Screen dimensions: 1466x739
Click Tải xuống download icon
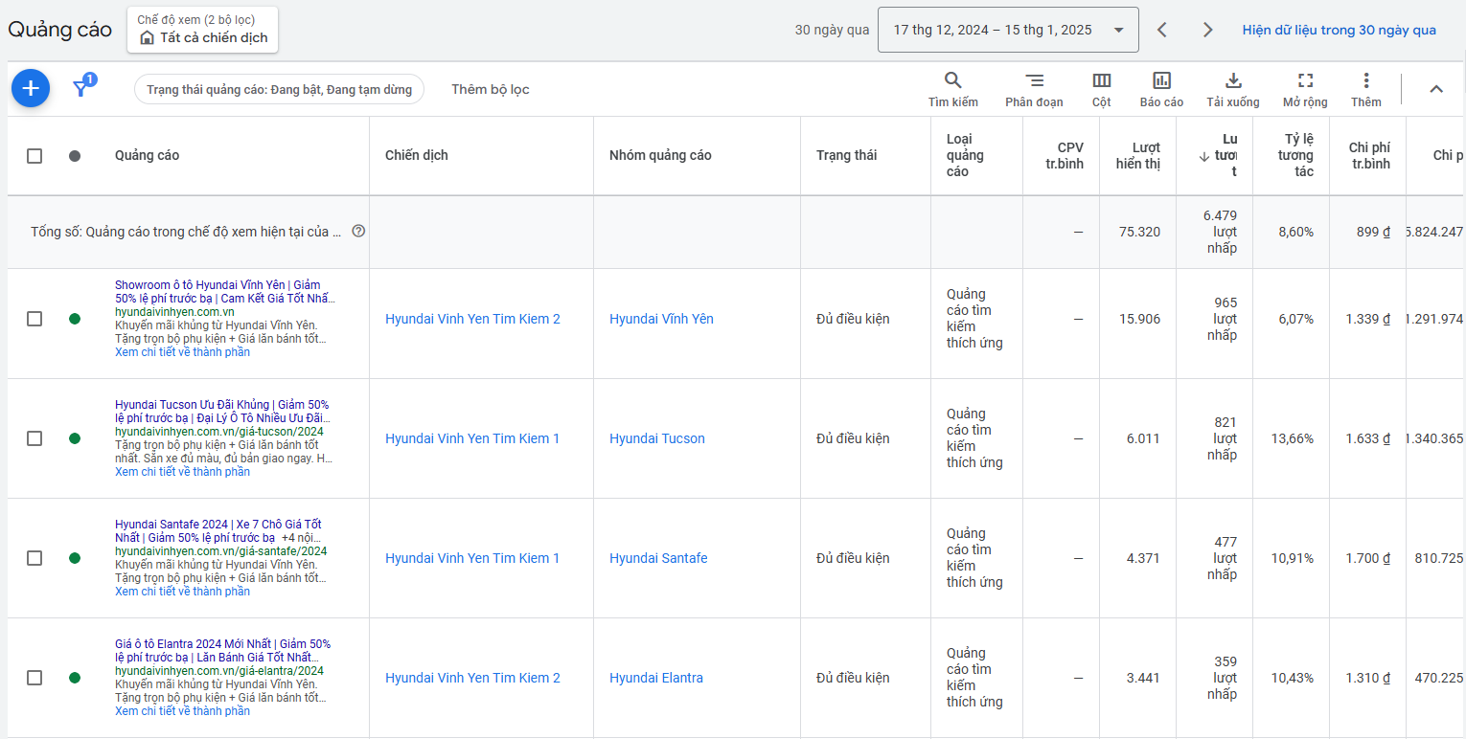(x=1233, y=89)
